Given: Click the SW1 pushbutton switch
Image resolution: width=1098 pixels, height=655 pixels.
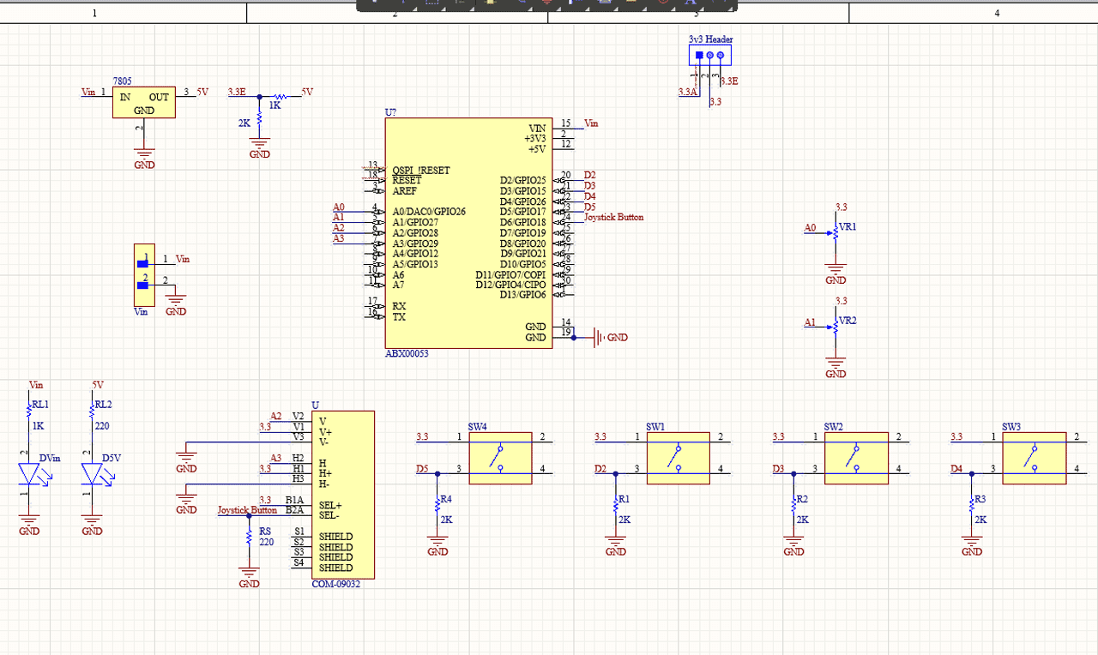Looking at the screenshot, I should pos(678,458).
